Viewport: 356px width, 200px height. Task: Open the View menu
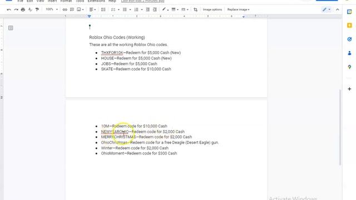[40, 1]
